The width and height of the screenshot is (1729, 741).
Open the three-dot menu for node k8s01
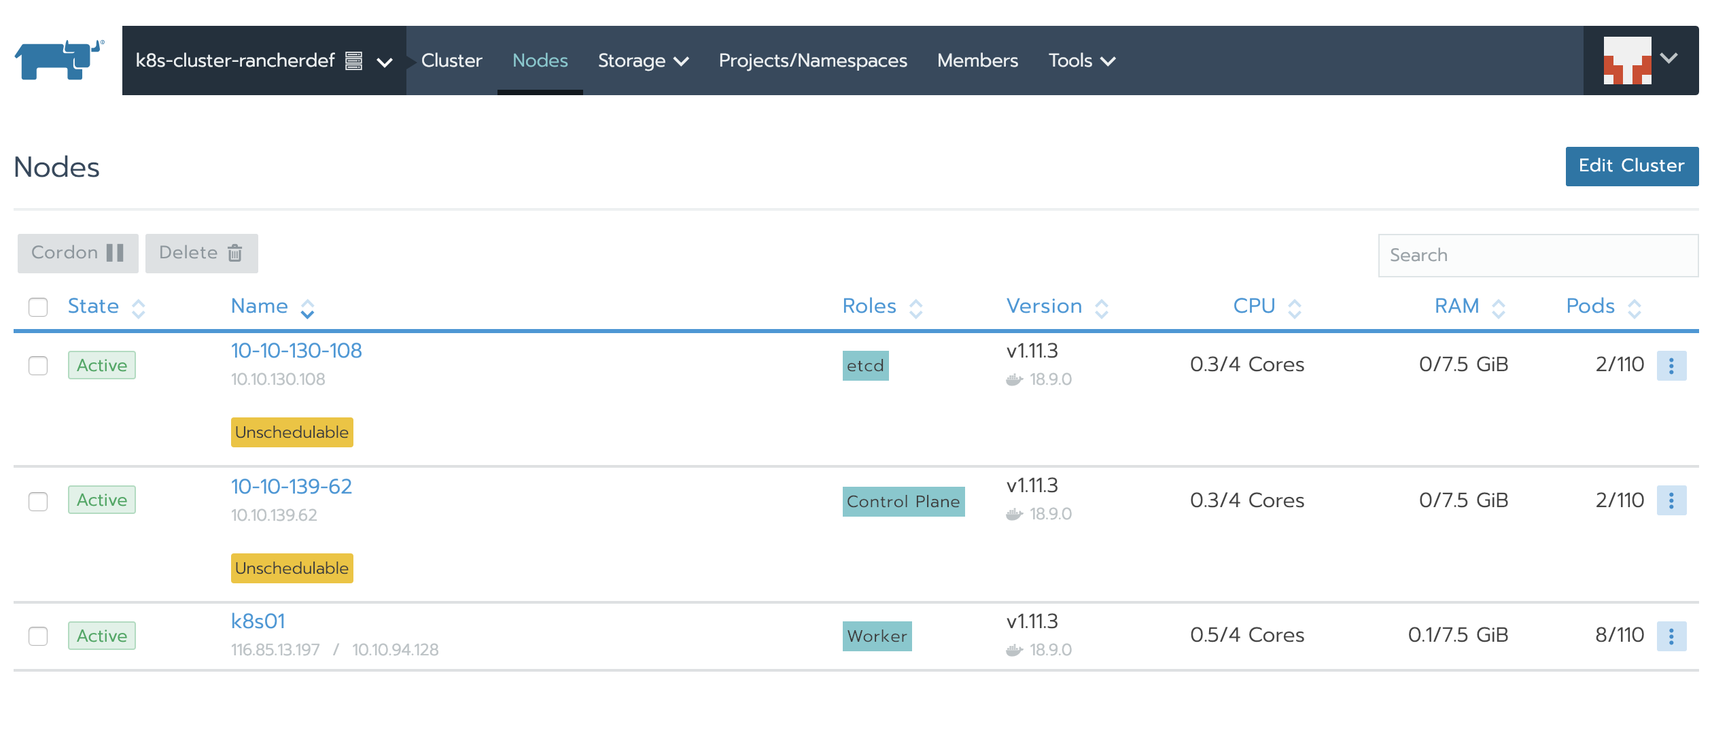1671,636
